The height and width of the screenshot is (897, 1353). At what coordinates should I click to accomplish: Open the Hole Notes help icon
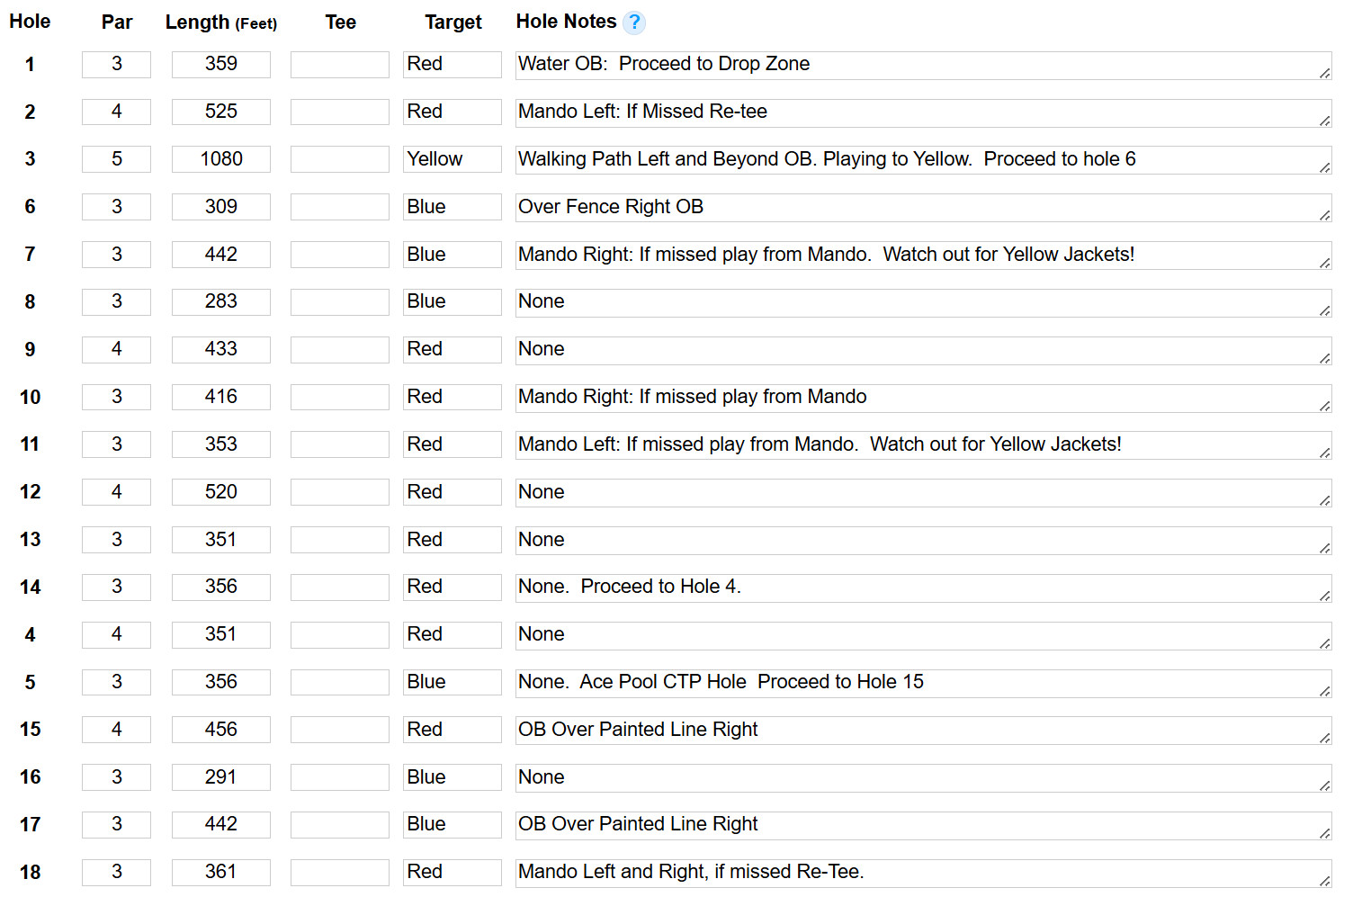click(634, 22)
